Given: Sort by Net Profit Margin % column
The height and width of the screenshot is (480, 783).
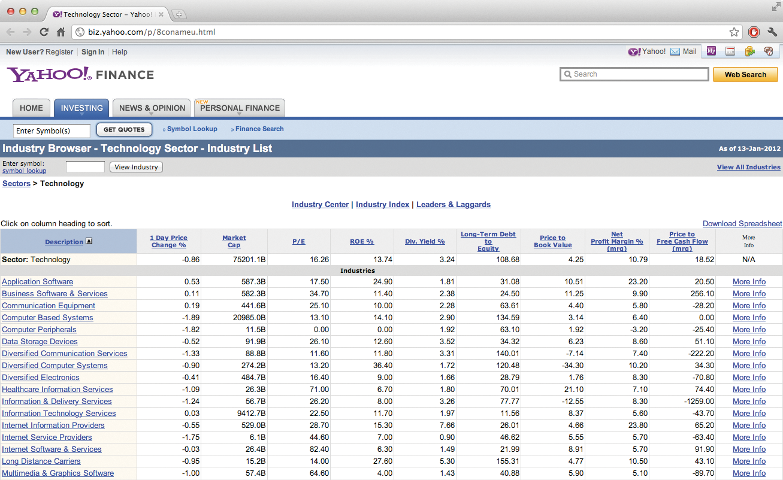Looking at the screenshot, I should [617, 241].
